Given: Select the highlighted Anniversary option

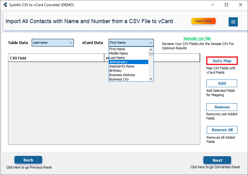Looking at the screenshot, I should (x=129, y=62).
